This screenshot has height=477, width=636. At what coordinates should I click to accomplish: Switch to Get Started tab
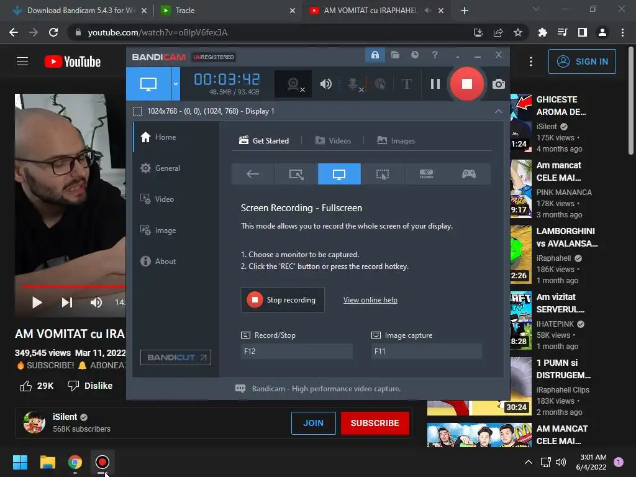click(x=264, y=141)
